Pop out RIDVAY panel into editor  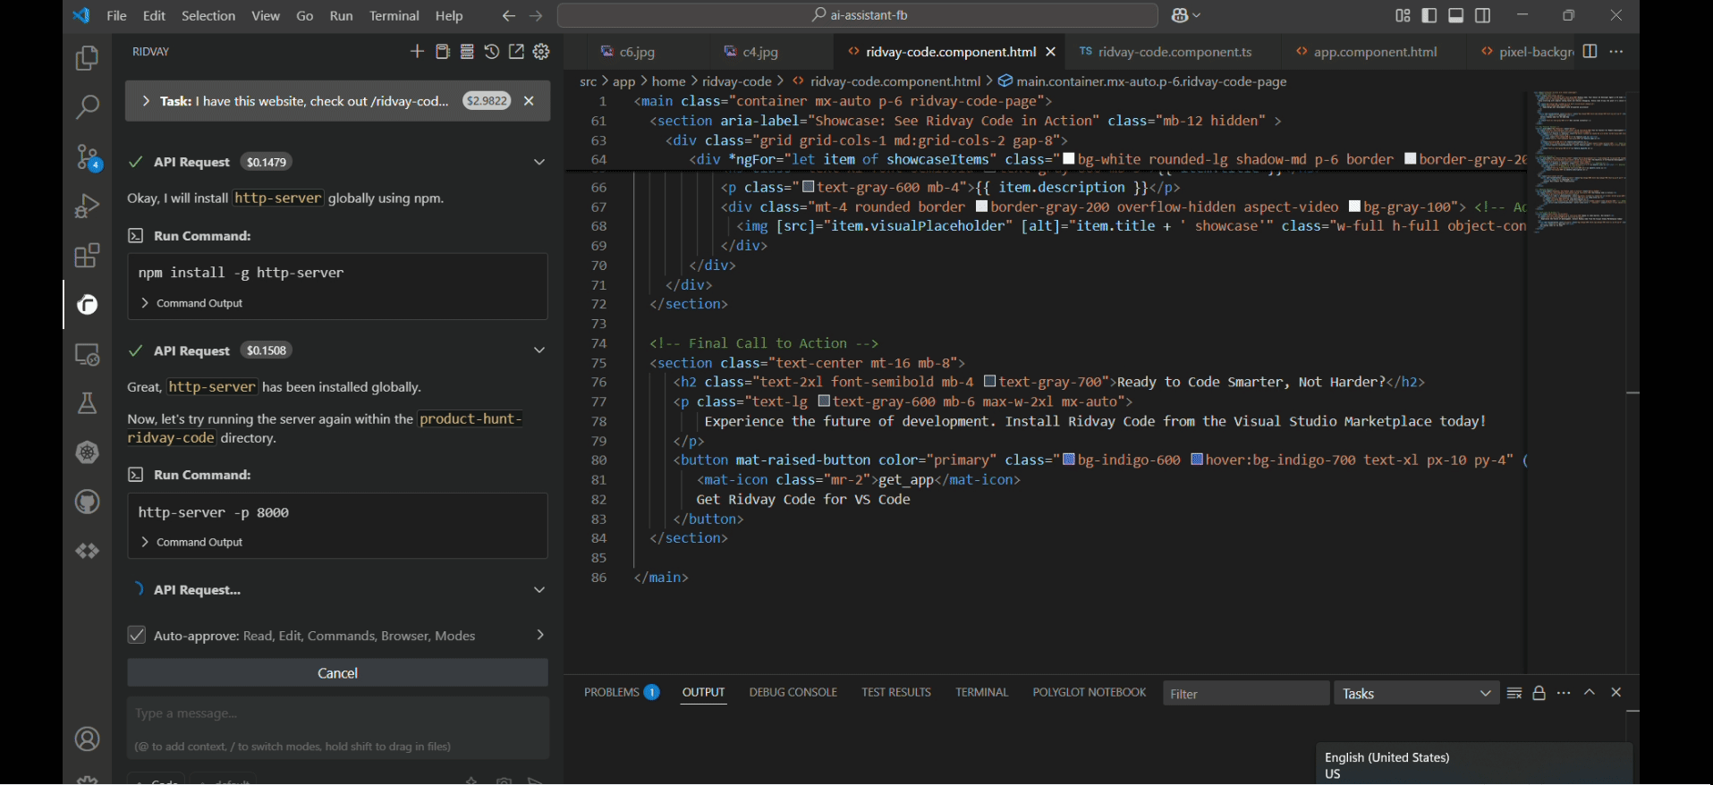pos(516,52)
